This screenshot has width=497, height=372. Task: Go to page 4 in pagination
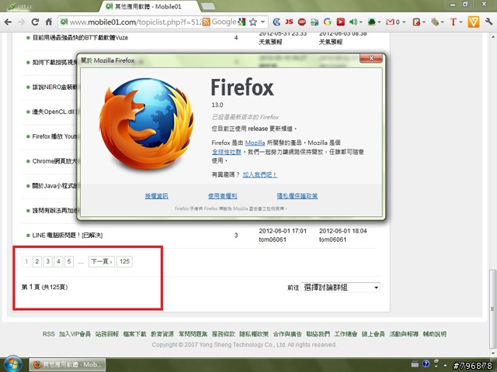58,262
